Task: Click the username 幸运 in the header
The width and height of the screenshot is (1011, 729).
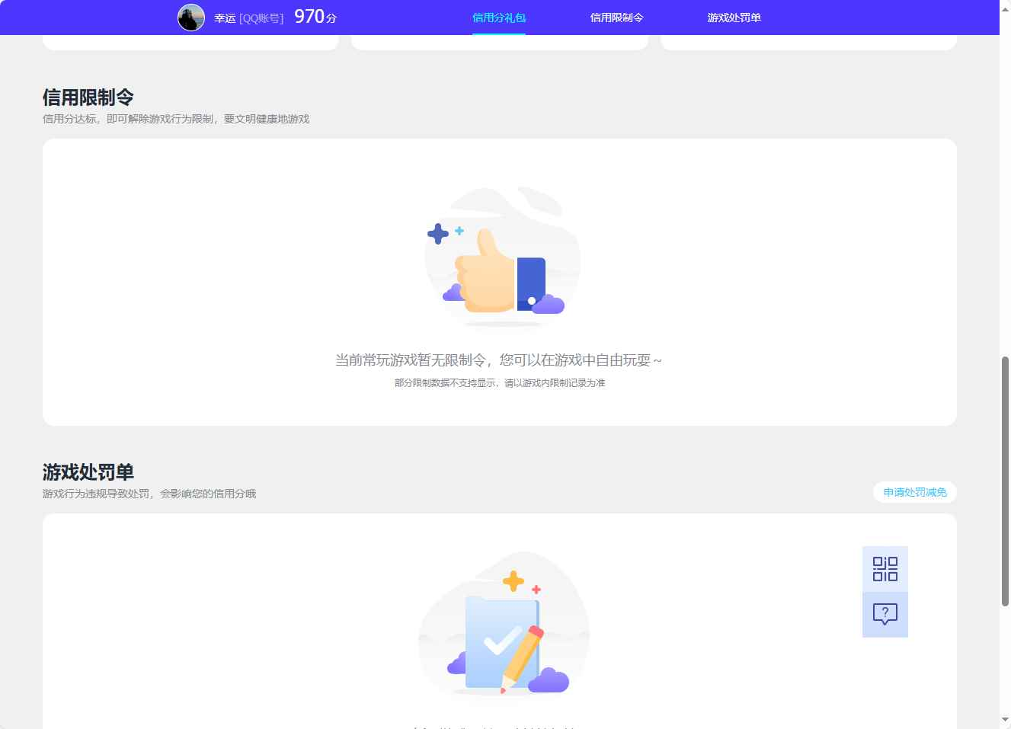Action: [225, 17]
